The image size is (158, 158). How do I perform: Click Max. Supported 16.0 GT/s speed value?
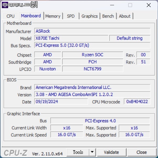coord(134,135)
